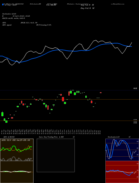Click the last red candlestick on the right
Viewport: 139px width, 183px height.
pyautogui.click(x=101, y=93)
